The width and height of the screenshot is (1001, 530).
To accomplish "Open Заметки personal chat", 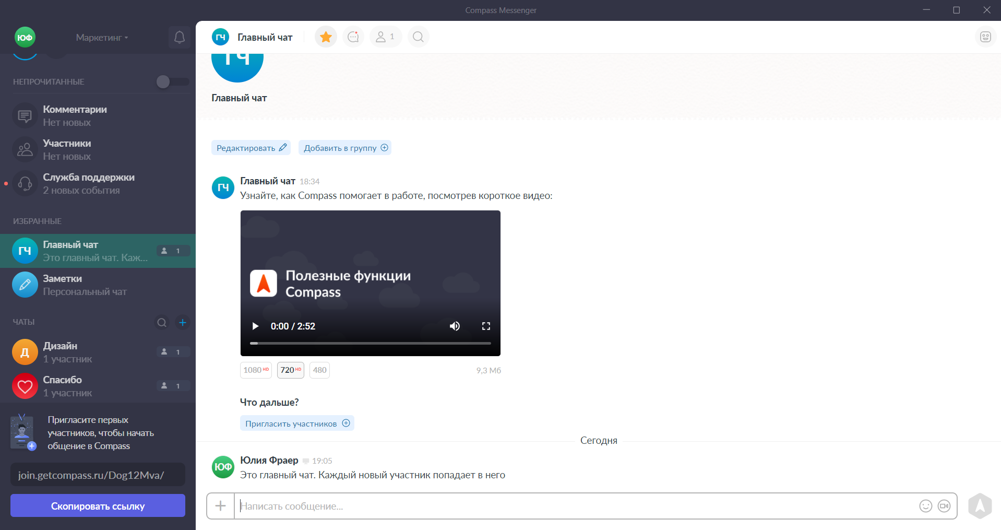I will 98,285.
